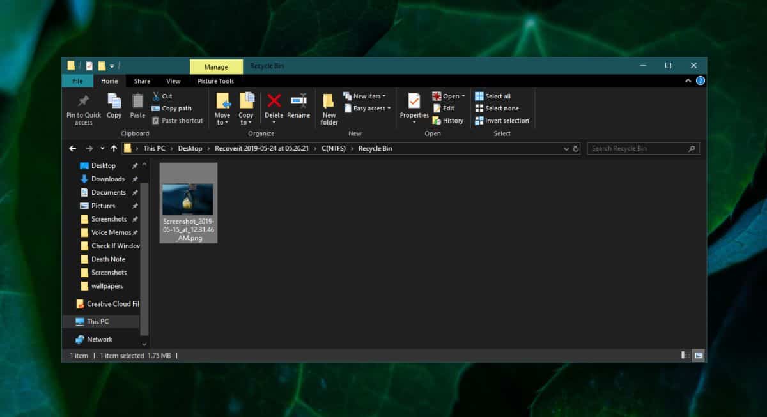The width and height of the screenshot is (767, 417).
Task: Click This PC in the address breadcrumb
Action: [x=154, y=148]
